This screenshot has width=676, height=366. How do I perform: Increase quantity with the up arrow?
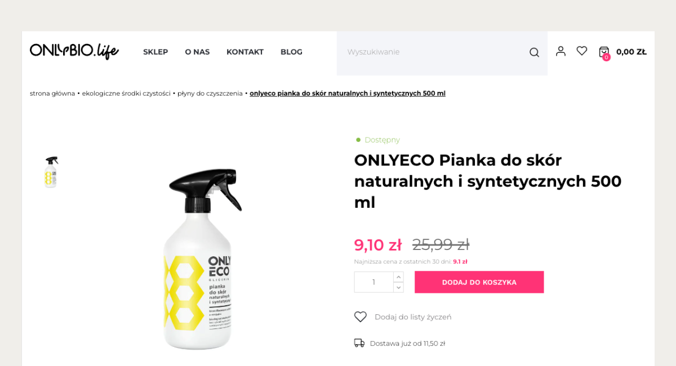click(x=398, y=277)
